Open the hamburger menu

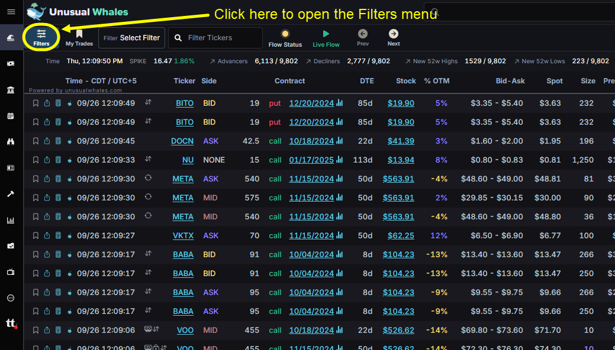point(11,12)
